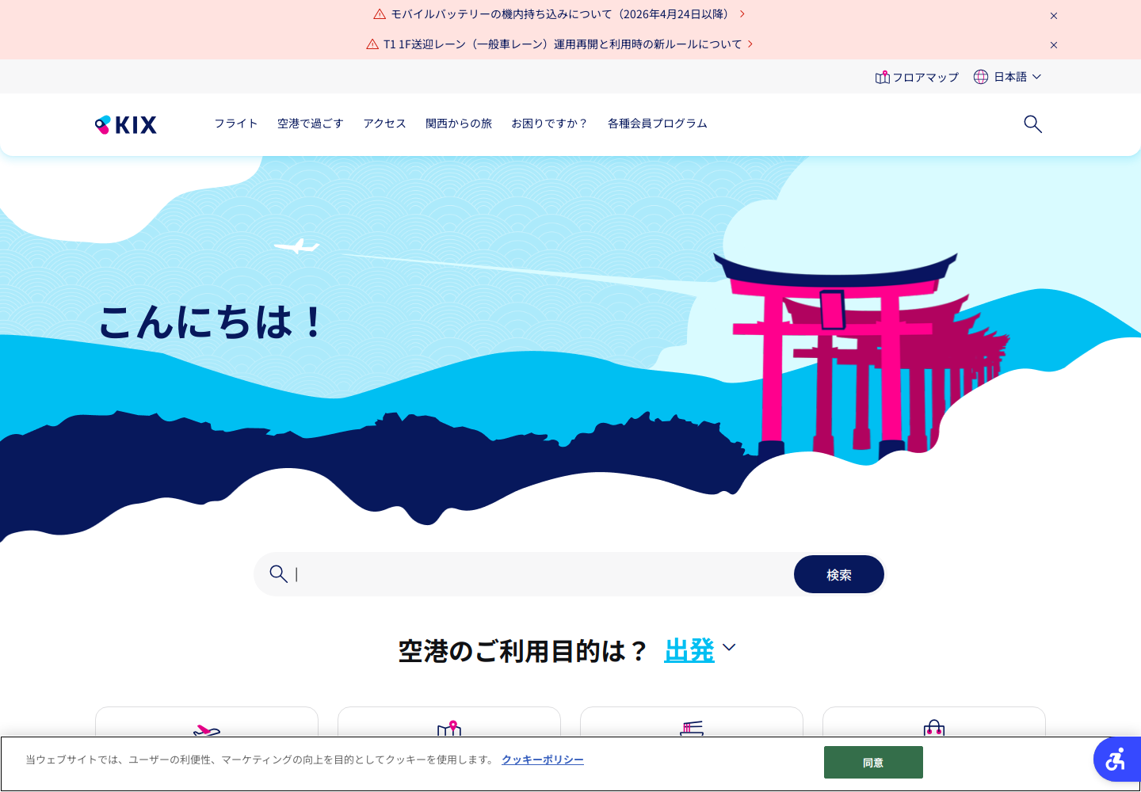Dismiss the mobile battery notice
1141x792 pixels.
coord(1054,16)
